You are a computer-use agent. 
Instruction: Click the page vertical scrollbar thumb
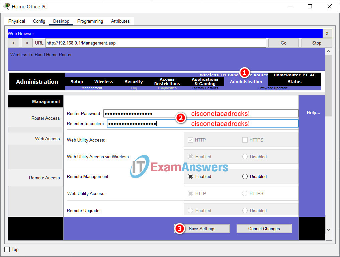[x=328, y=86]
